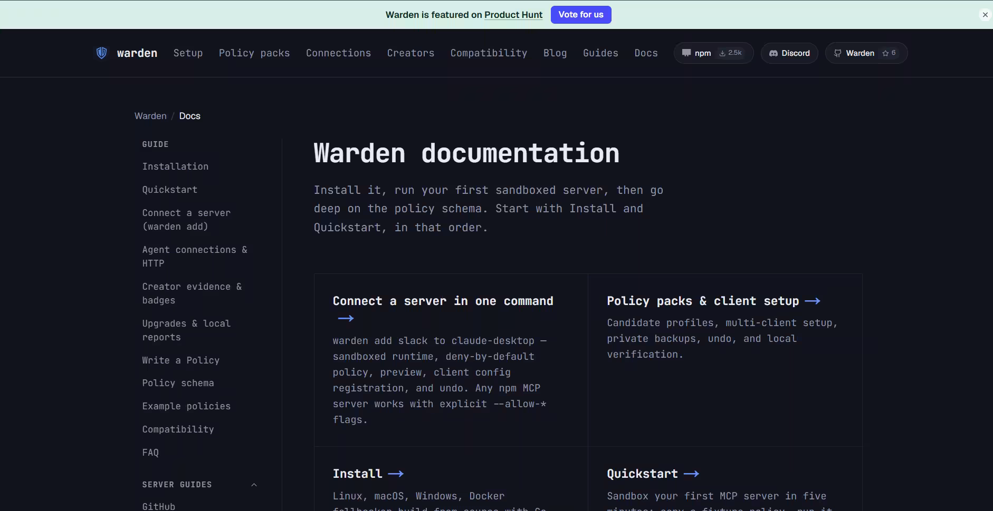Click arrow next to Policy packs & client setup
The height and width of the screenshot is (511, 993).
812,301
